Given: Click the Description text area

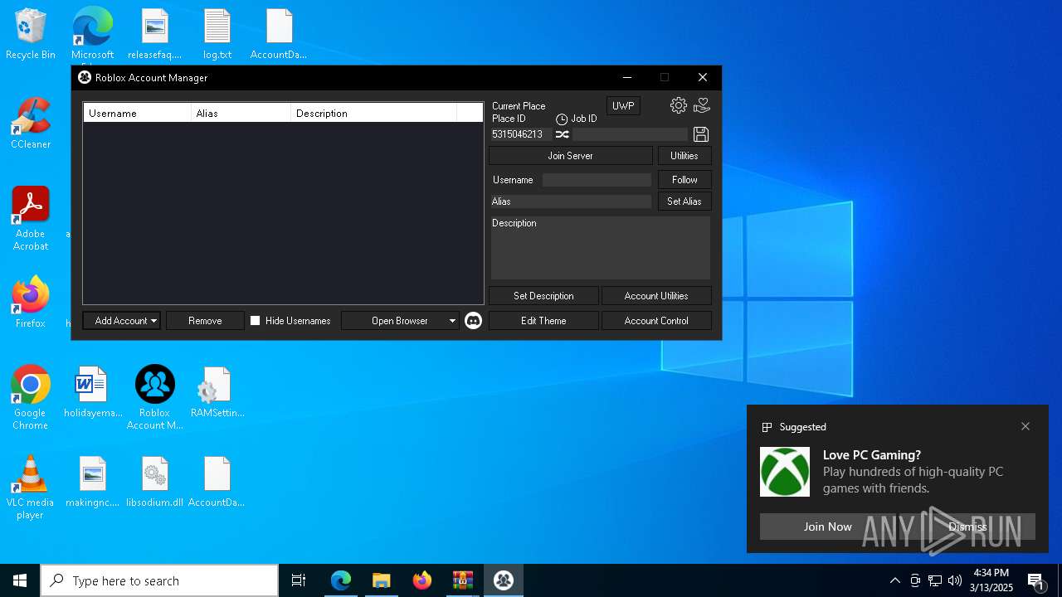Looking at the screenshot, I should (601, 248).
